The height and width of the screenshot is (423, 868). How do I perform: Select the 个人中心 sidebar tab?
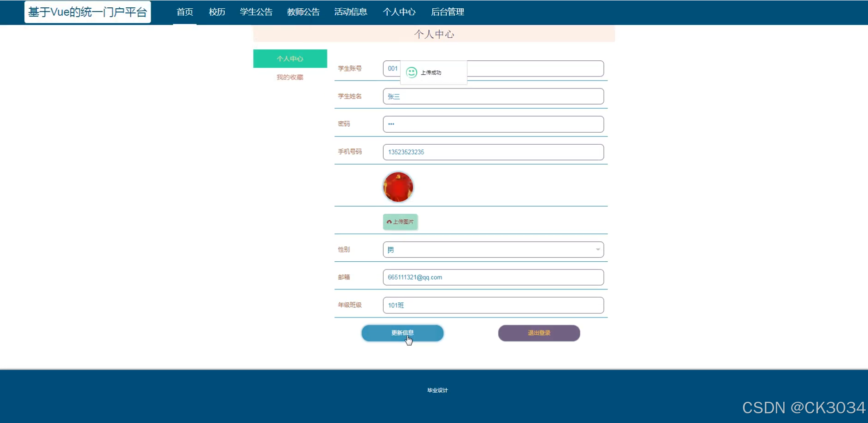290,59
